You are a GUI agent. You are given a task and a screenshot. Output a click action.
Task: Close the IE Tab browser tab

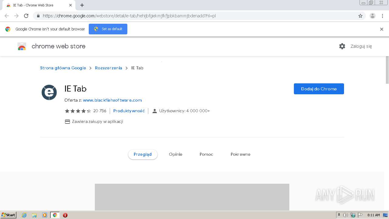71,5
